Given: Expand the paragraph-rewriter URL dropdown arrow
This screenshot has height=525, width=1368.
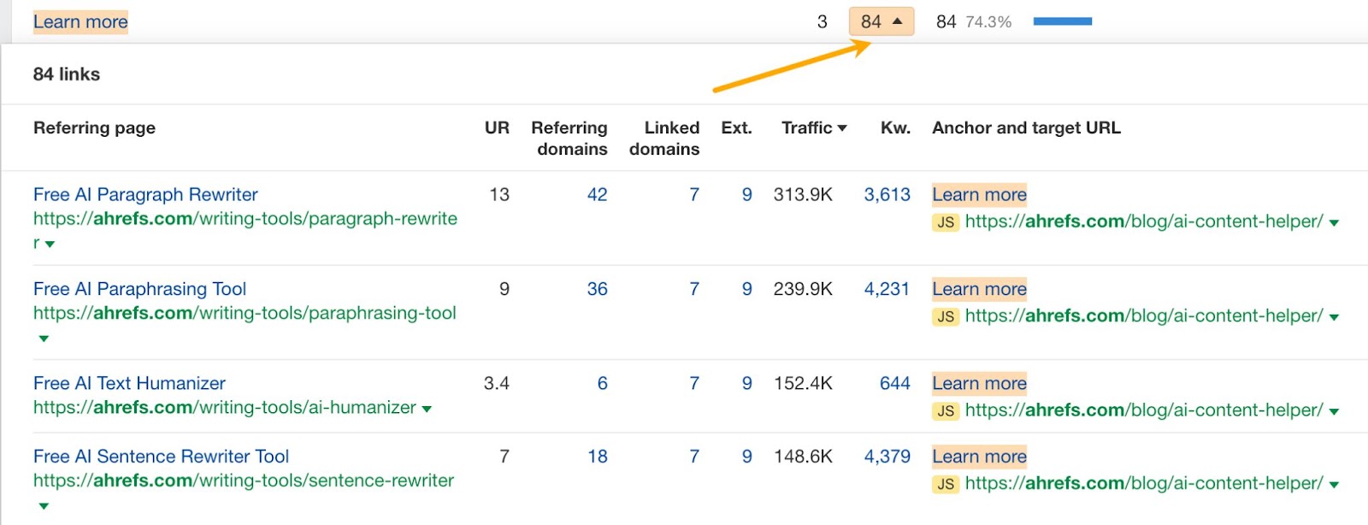Looking at the screenshot, I should [x=50, y=245].
